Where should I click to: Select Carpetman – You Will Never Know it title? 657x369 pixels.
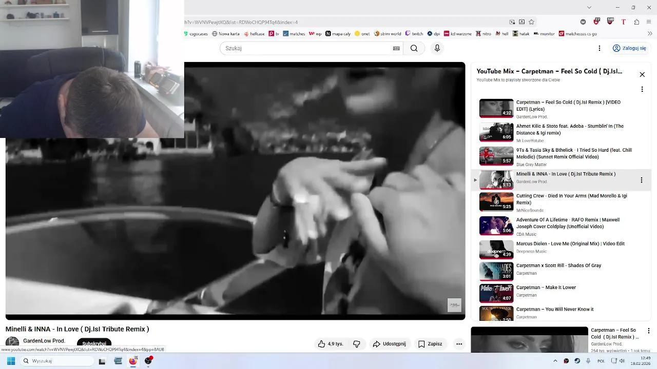(x=555, y=309)
